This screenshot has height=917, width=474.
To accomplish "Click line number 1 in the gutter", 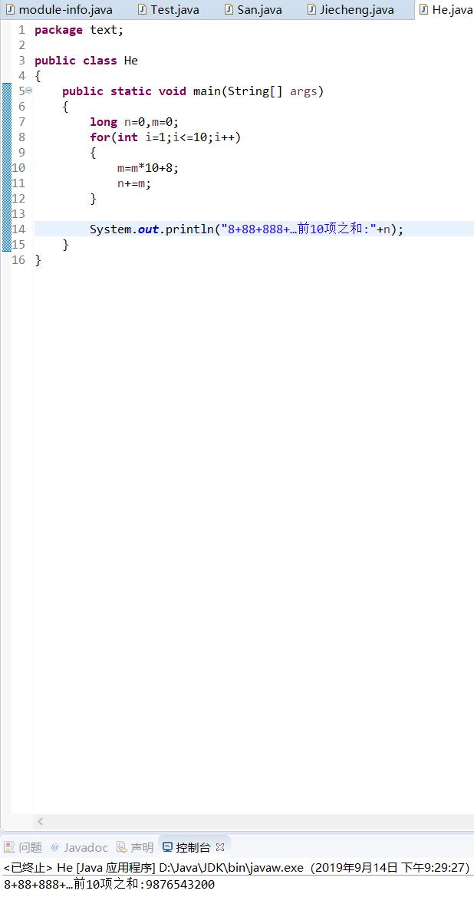I will [21, 30].
